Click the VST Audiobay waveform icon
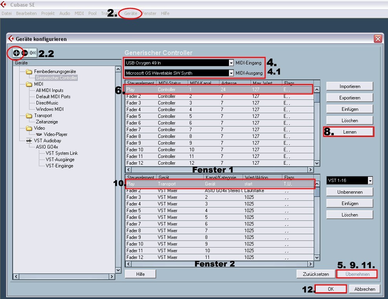Image resolution: width=388 pixels, height=299 pixels. click(29, 141)
